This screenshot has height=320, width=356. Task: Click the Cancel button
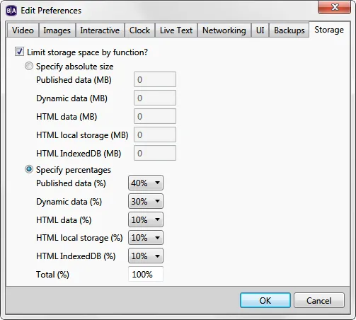coord(319,300)
